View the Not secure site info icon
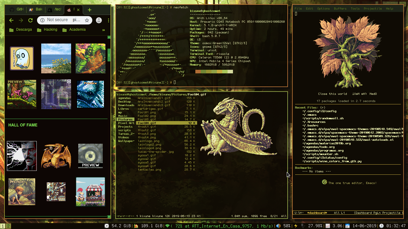Screen dimensions: 408x229 (x=42, y=20)
